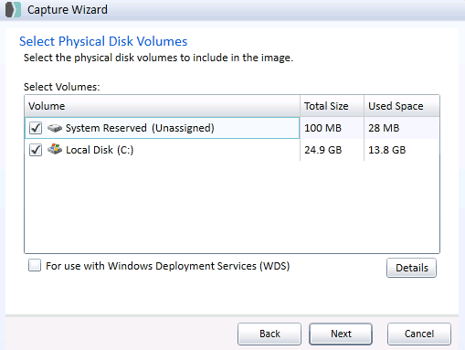The width and height of the screenshot is (465, 350).
Task: Sort by the Used Space column header
Action: click(402, 106)
